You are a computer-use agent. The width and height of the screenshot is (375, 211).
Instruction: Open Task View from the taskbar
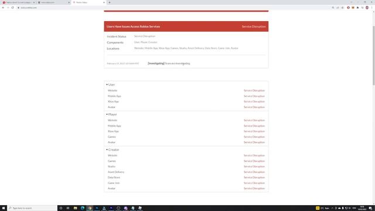pos(68,208)
